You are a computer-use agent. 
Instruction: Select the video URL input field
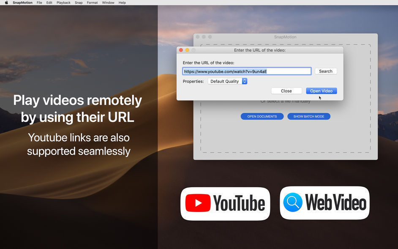(247, 71)
